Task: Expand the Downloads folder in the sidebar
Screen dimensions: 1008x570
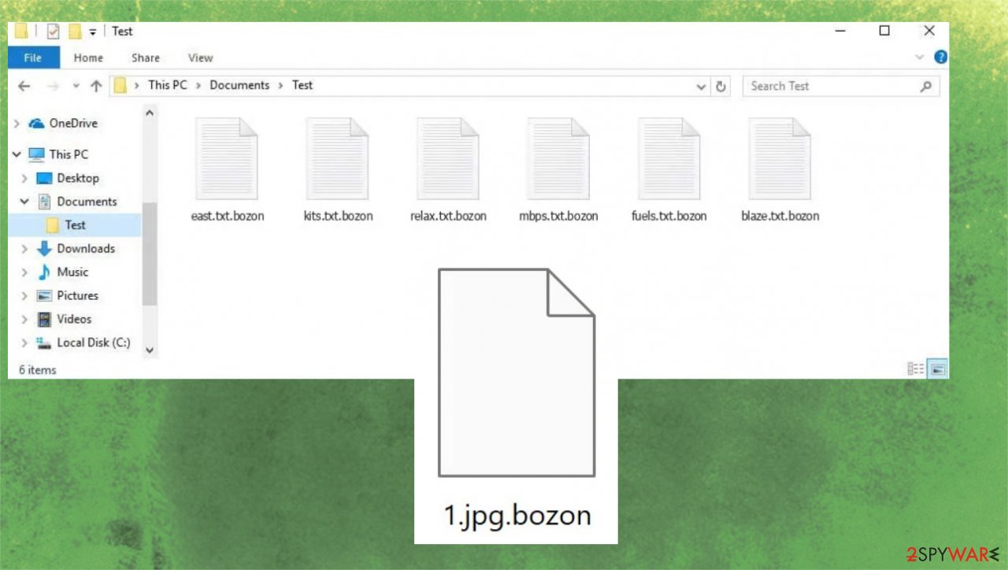Action: point(24,249)
